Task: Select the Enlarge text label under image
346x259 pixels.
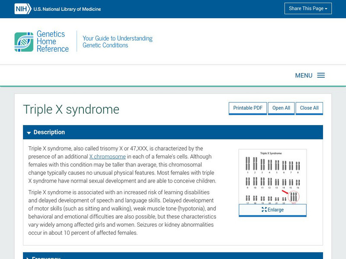Action: tap(276, 210)
